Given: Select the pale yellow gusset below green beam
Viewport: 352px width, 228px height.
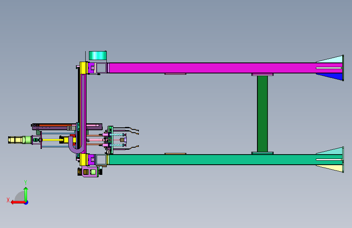Looking at the screenshot, I should [x=332, y=168].
